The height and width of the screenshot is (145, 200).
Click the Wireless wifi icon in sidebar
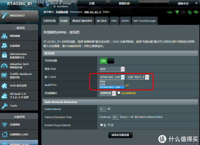[x=4, y=124]
